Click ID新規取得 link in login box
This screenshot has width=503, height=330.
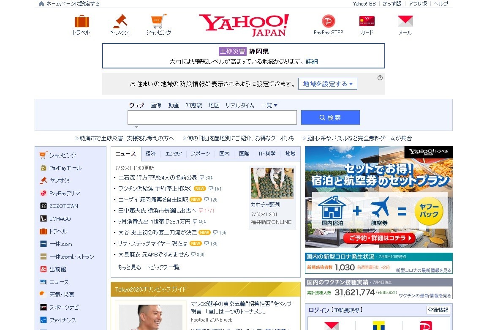(x=348, y=310)
